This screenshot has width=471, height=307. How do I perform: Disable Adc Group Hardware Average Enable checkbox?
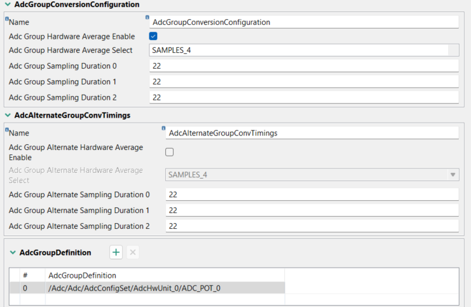point(153,36)
